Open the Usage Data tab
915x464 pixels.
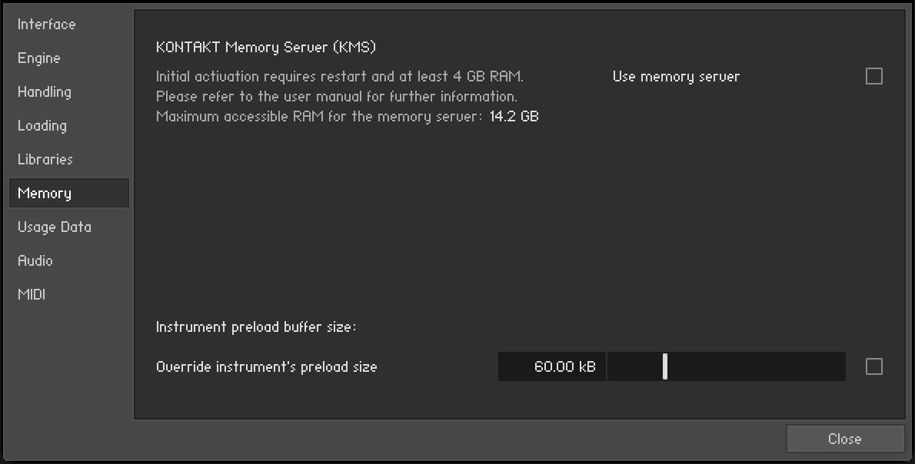(x=55, y=227)
